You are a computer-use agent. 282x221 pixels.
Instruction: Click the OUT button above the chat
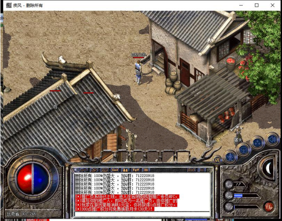pos(192,170)
